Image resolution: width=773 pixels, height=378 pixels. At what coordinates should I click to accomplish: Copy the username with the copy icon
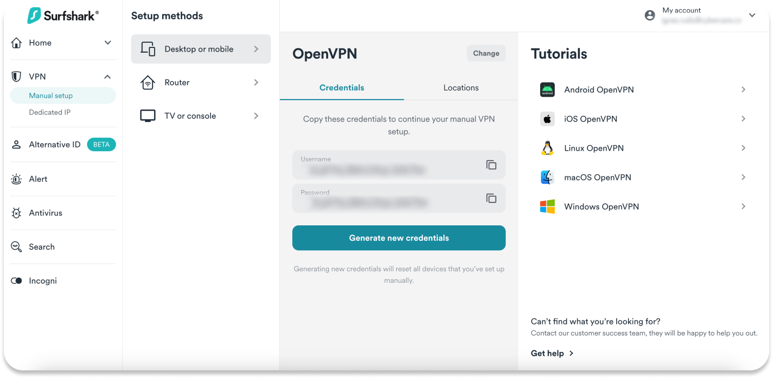(491, 165)
